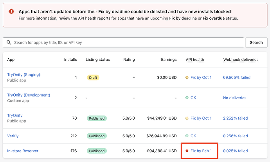Screen dimensions: 270x162
Task: Click the green status dot for Verifly
Action: [187, 136]
